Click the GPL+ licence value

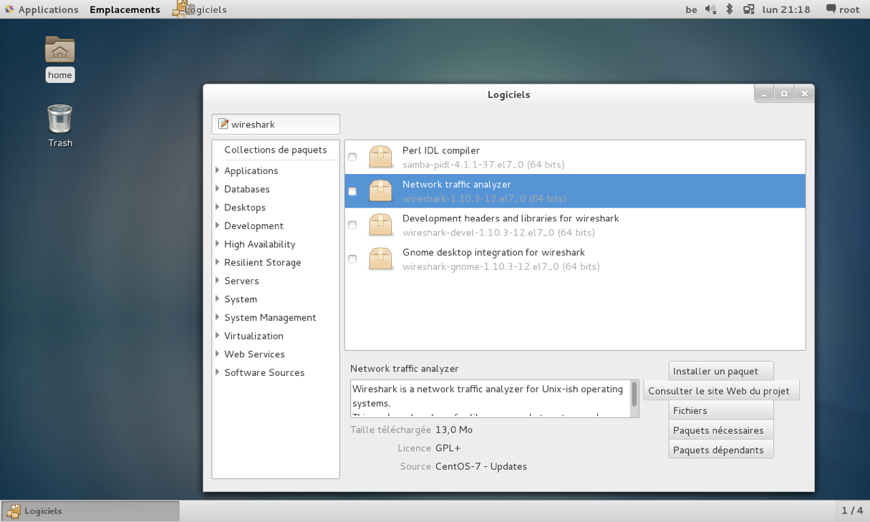[x=448, y=448]
